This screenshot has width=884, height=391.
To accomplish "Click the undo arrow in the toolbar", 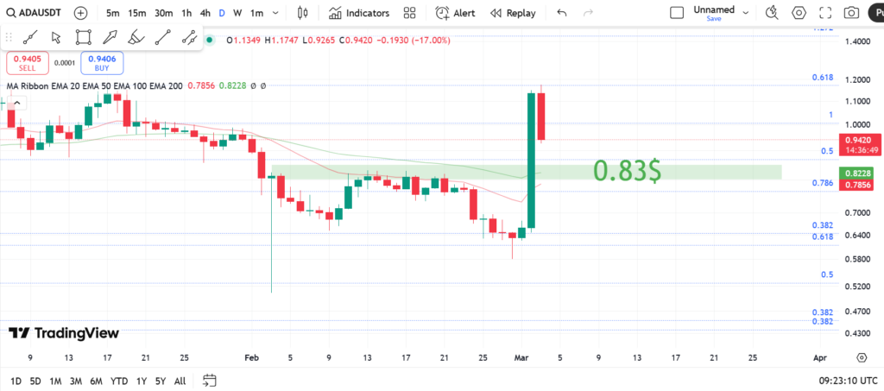I will (562, 13).
